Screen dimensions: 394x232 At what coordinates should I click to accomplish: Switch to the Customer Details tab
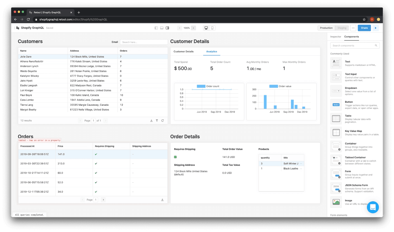click(183, 52)
